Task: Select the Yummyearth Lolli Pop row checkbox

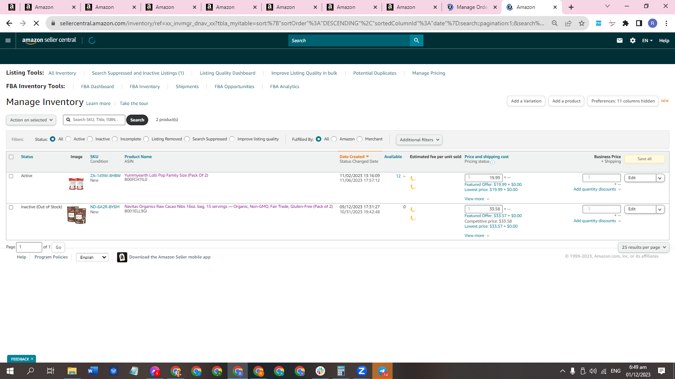Action: 11,176
